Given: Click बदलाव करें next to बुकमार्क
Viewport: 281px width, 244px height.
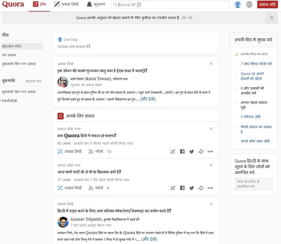Looking at the screenshot, I should click(33, 81).
